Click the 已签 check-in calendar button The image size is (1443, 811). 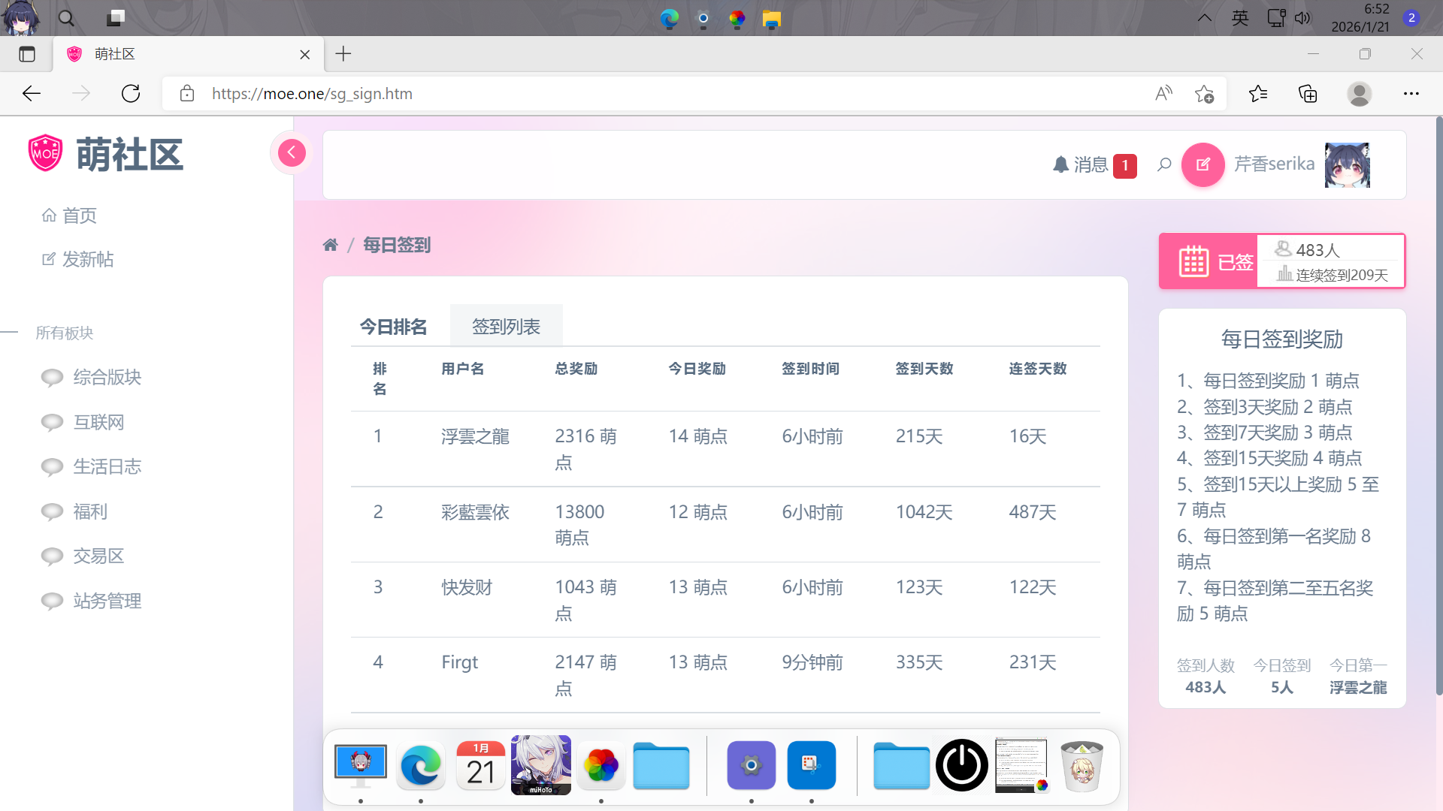pos(1209,261)
